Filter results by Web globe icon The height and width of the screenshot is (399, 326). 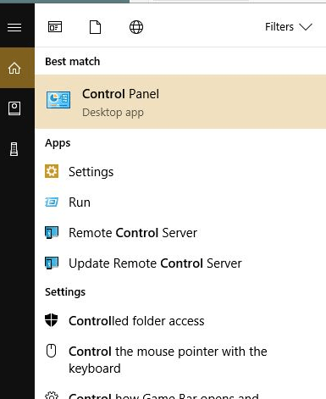click(x=136, y=27)
